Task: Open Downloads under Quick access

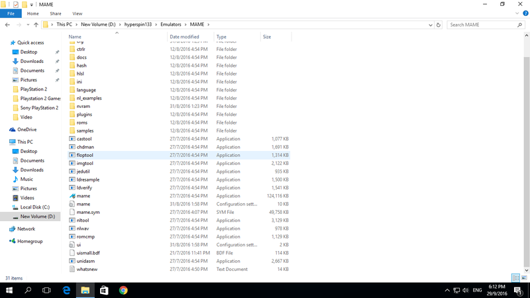Action: pos(32,61)
